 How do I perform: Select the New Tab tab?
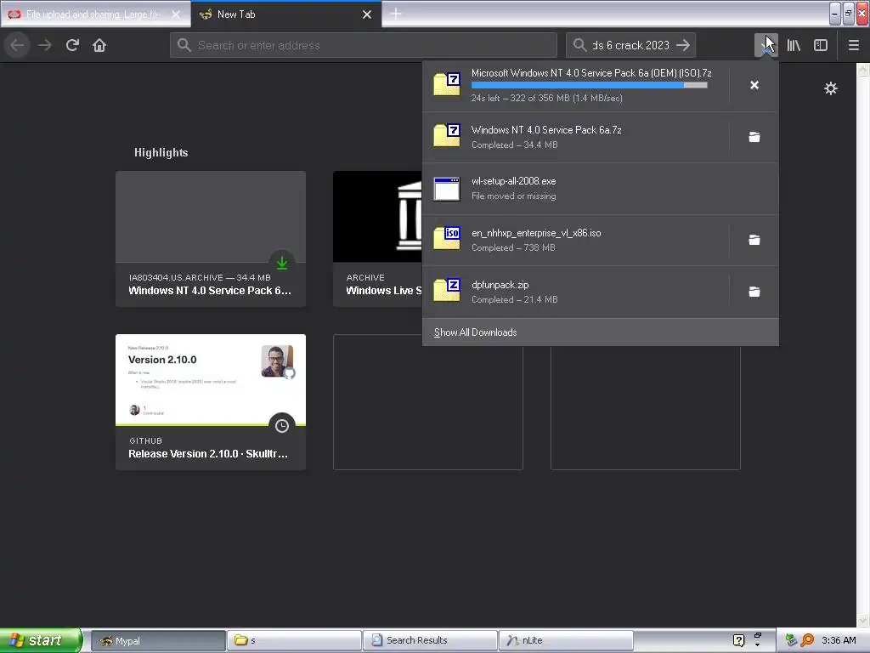tap(286, 14)
